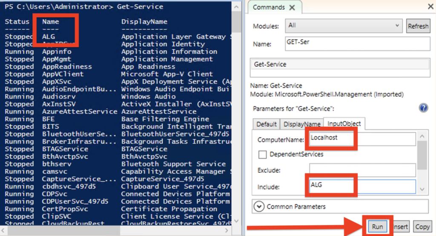Select the InputObject parameter tab
Image resolution: width=436 pixels, height=236 pixels.
click(x=344, y=124)
